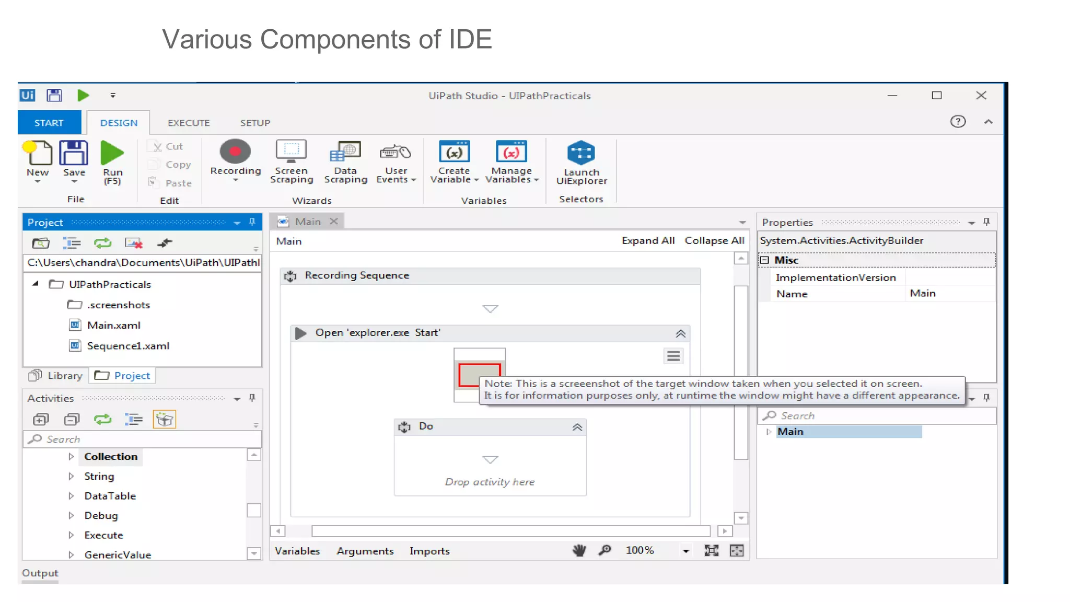This screenshot has width=1070, height=602.
Task: Select the pan hand tool in designer
Action: pos(579,550)
